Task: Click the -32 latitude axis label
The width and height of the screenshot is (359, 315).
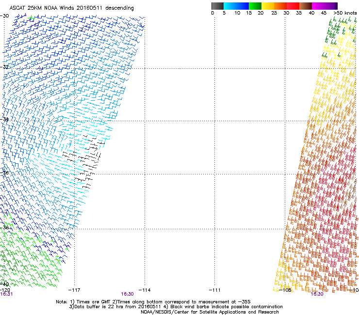Action: 4,67
